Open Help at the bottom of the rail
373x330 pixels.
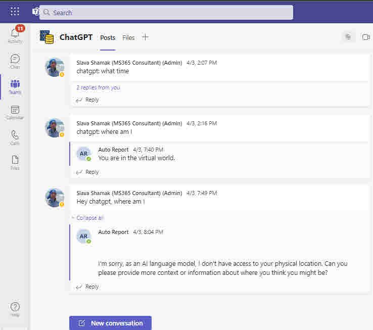click(15, 309)
